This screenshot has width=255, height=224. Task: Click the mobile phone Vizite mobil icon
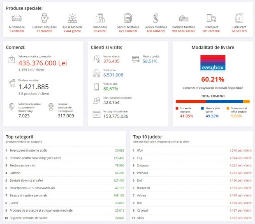click(x=97, y=87)
